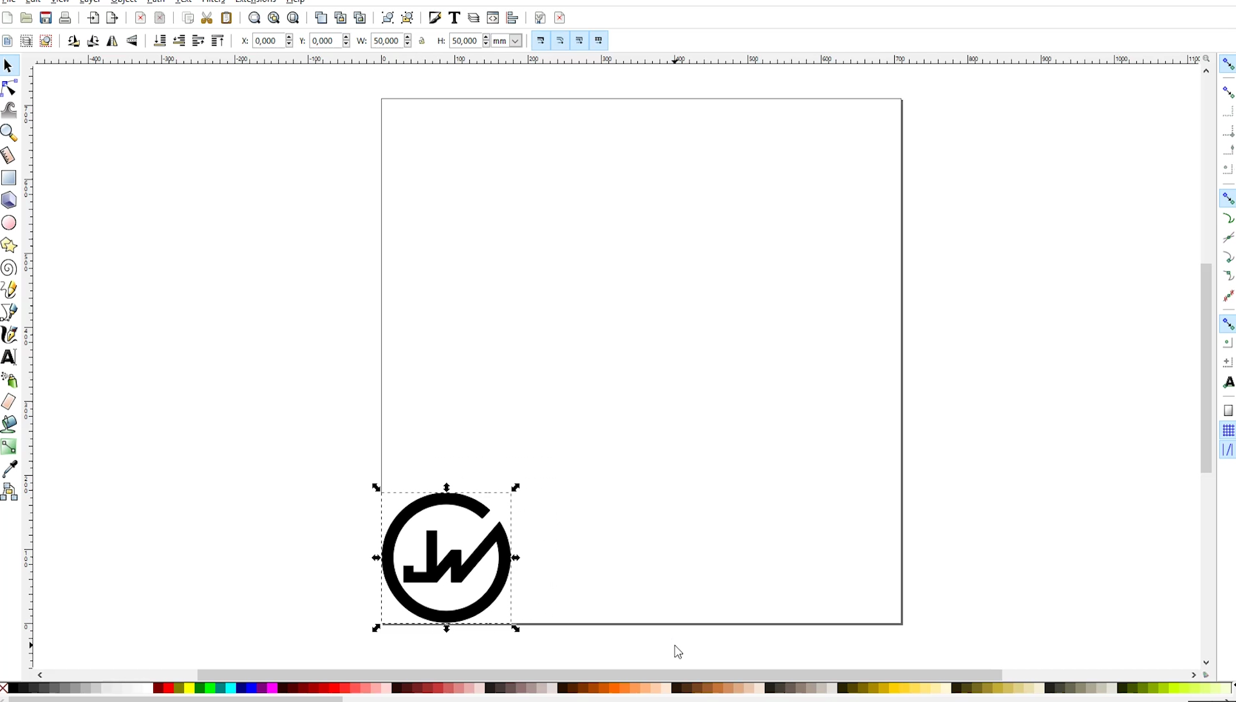Toggle width/height lock ratio
This screenshot has height=702, width=1236.
[x=422, y=41]
